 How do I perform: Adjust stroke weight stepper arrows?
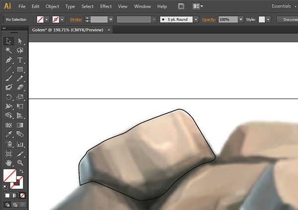[87, 19]
